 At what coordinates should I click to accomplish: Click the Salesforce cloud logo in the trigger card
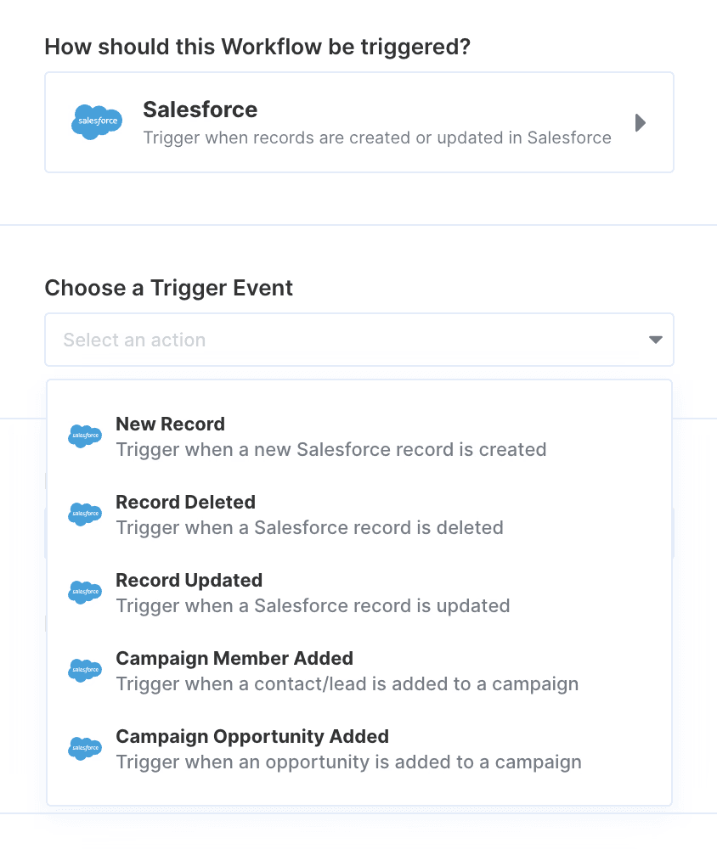(96, 122)
